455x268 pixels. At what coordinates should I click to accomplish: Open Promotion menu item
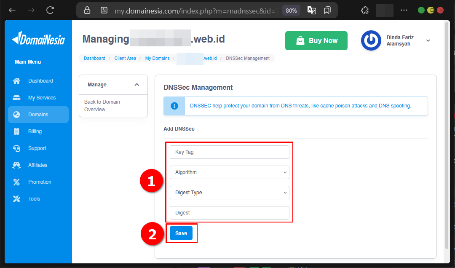click(40, 182)
